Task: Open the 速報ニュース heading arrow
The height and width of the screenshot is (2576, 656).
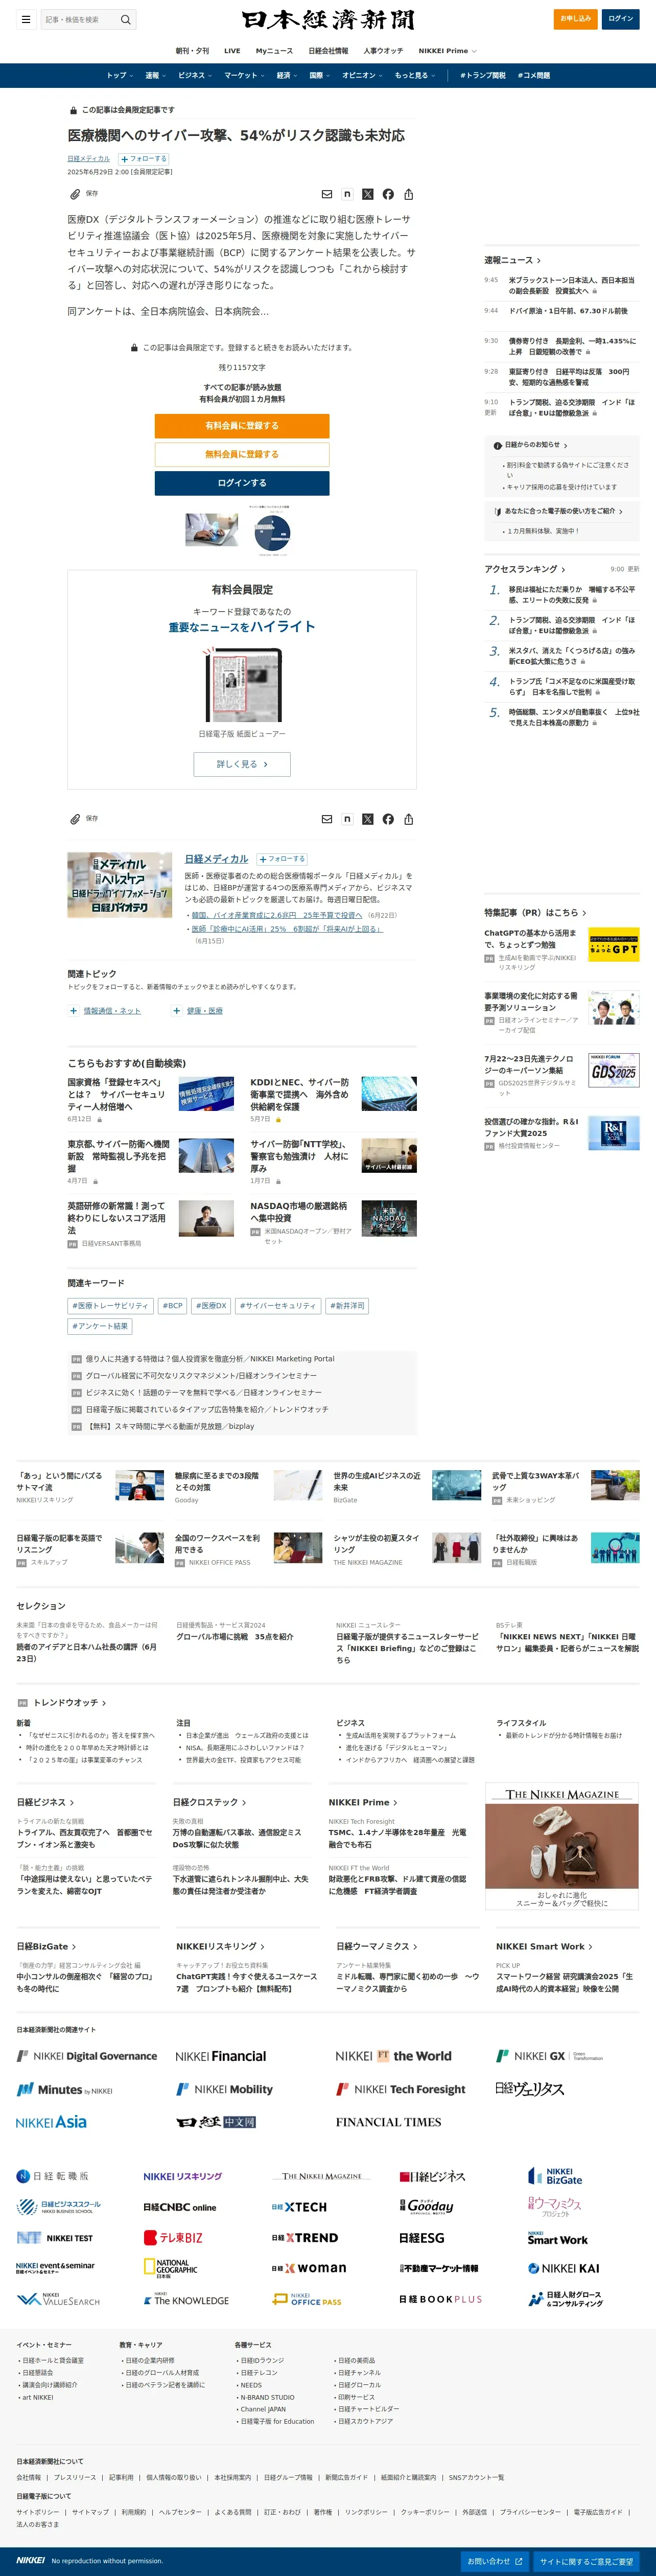Action: coord(539,260)
